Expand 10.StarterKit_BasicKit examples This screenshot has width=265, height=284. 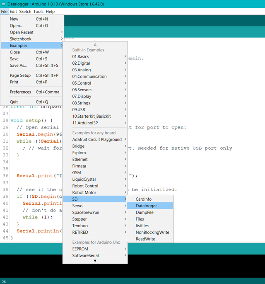(x=95, y=116)
